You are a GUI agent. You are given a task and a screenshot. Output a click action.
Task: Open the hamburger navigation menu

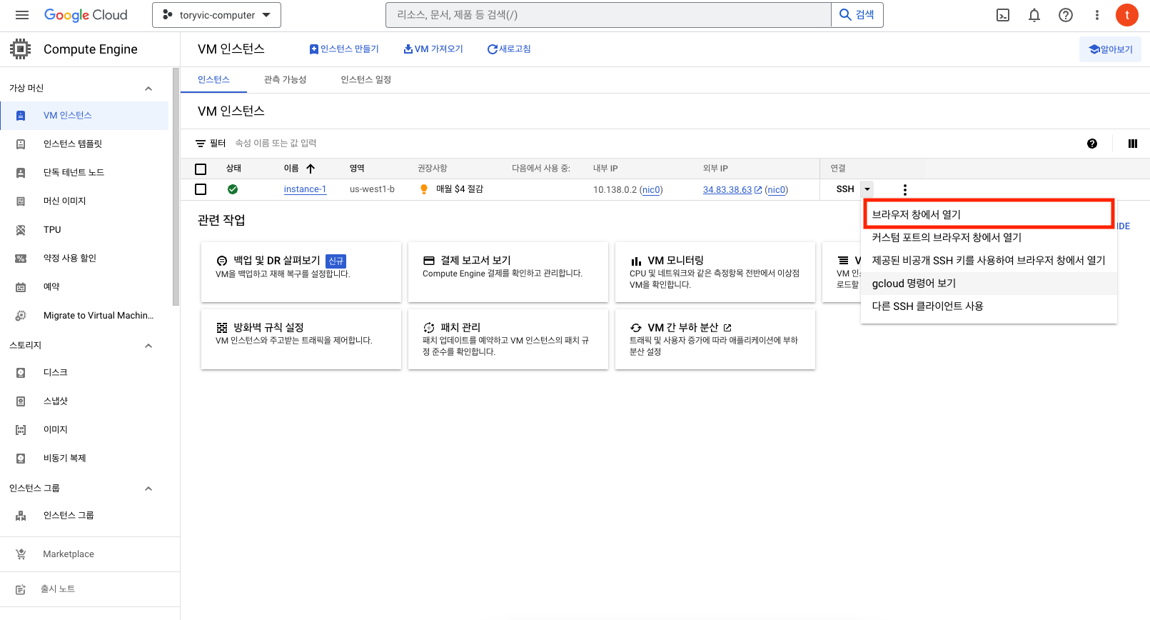point(22,15)
